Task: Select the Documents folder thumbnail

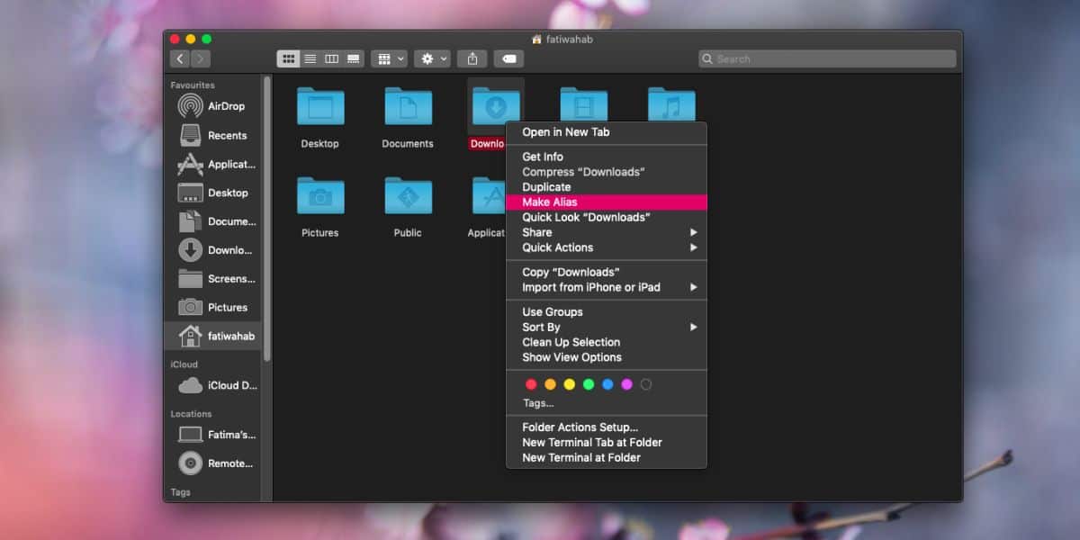Action: tap(408, 107)
